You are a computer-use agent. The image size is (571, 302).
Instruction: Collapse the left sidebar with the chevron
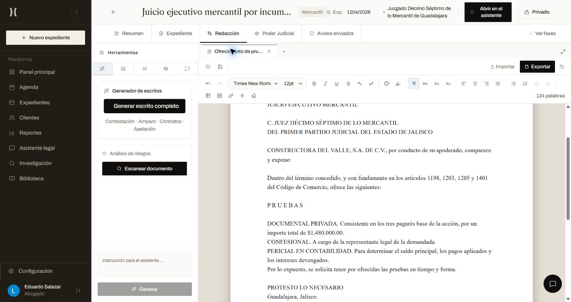(77, 12)
